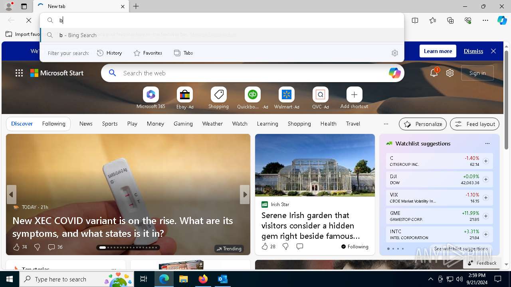
Task: Open comments on Irish garden article
Action: pyautogui.click(x=300, y=247)
